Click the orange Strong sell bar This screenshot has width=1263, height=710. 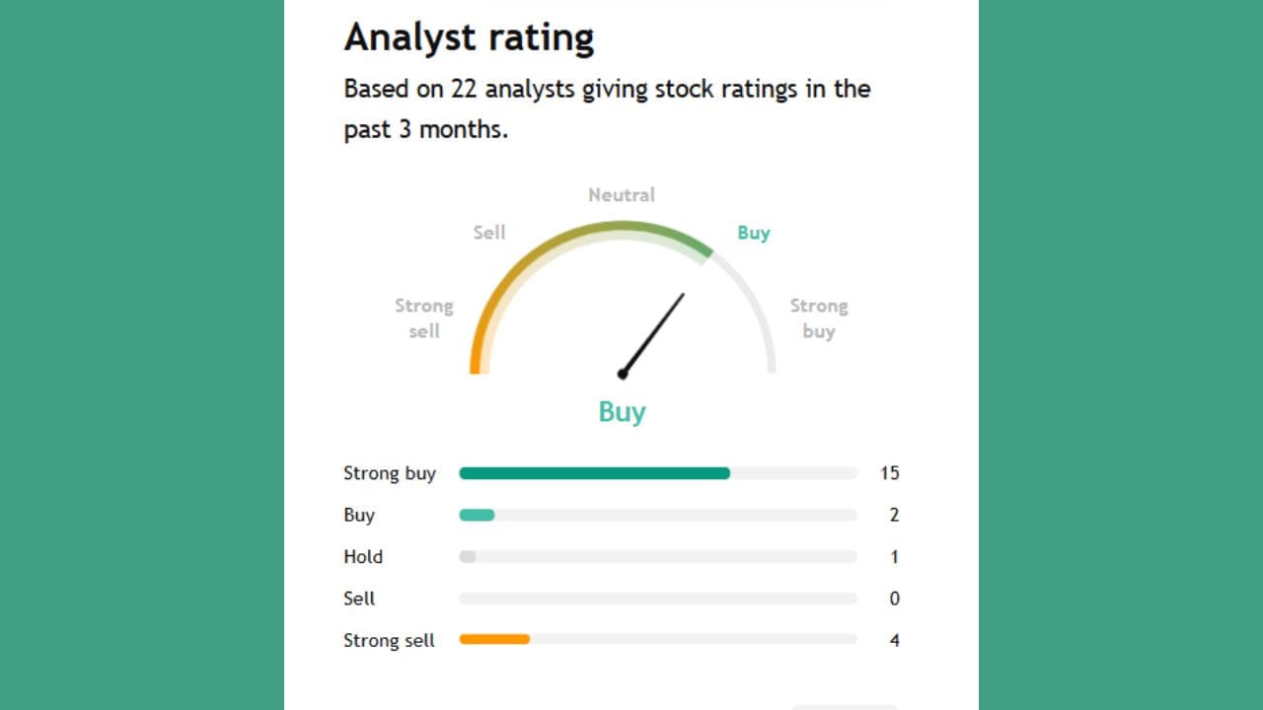pos(494,640)
